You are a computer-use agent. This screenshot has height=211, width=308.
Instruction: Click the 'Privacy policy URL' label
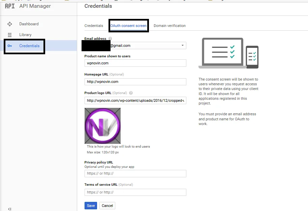[x=99, y=162]
